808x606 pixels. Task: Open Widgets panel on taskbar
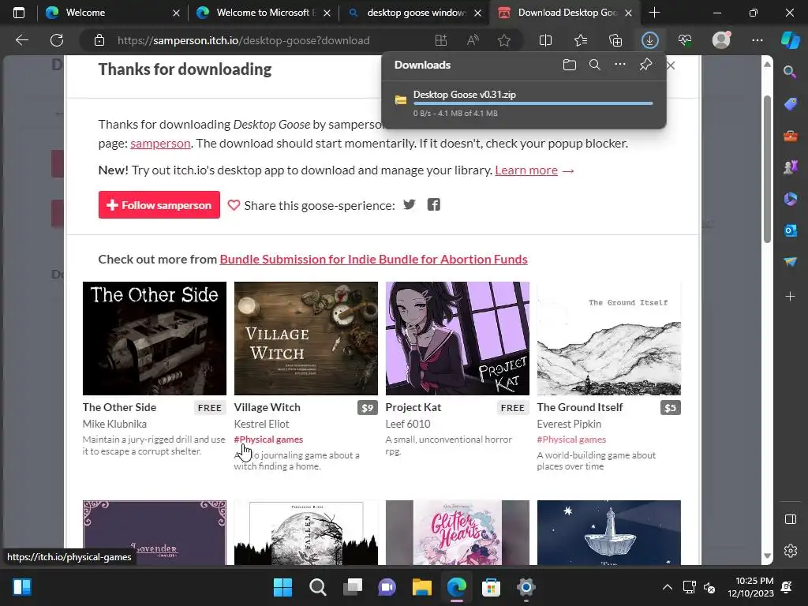(x=21, y=587)
